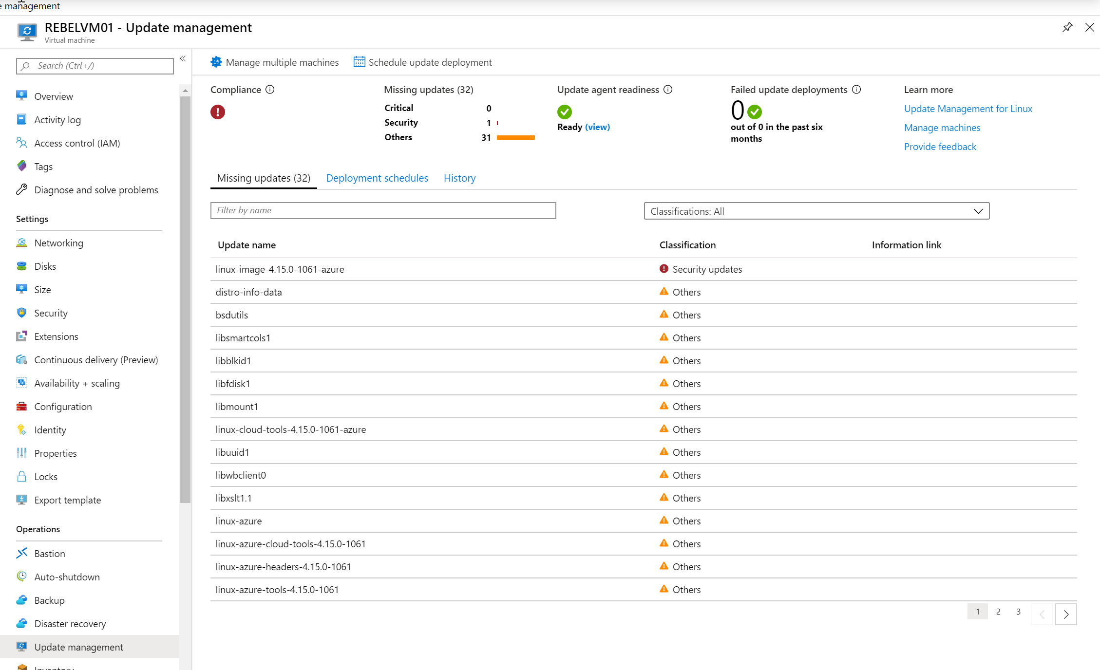Viewport: 1100px width, 670px height.
Task: Click the Schedule update deployment calendar icon
Action: (359, 62)
